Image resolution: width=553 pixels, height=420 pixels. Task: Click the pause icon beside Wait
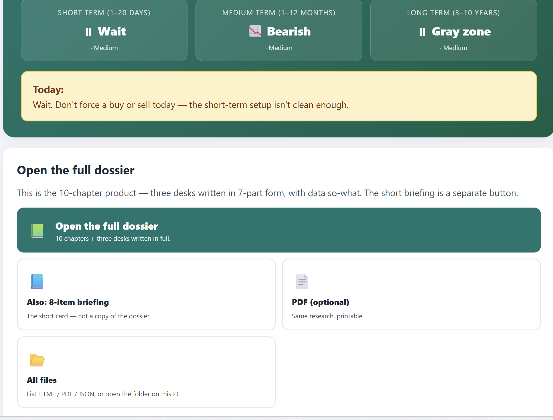click(88, 32)
